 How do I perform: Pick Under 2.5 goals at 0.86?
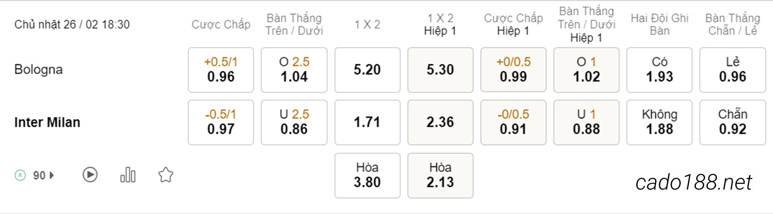294,122
